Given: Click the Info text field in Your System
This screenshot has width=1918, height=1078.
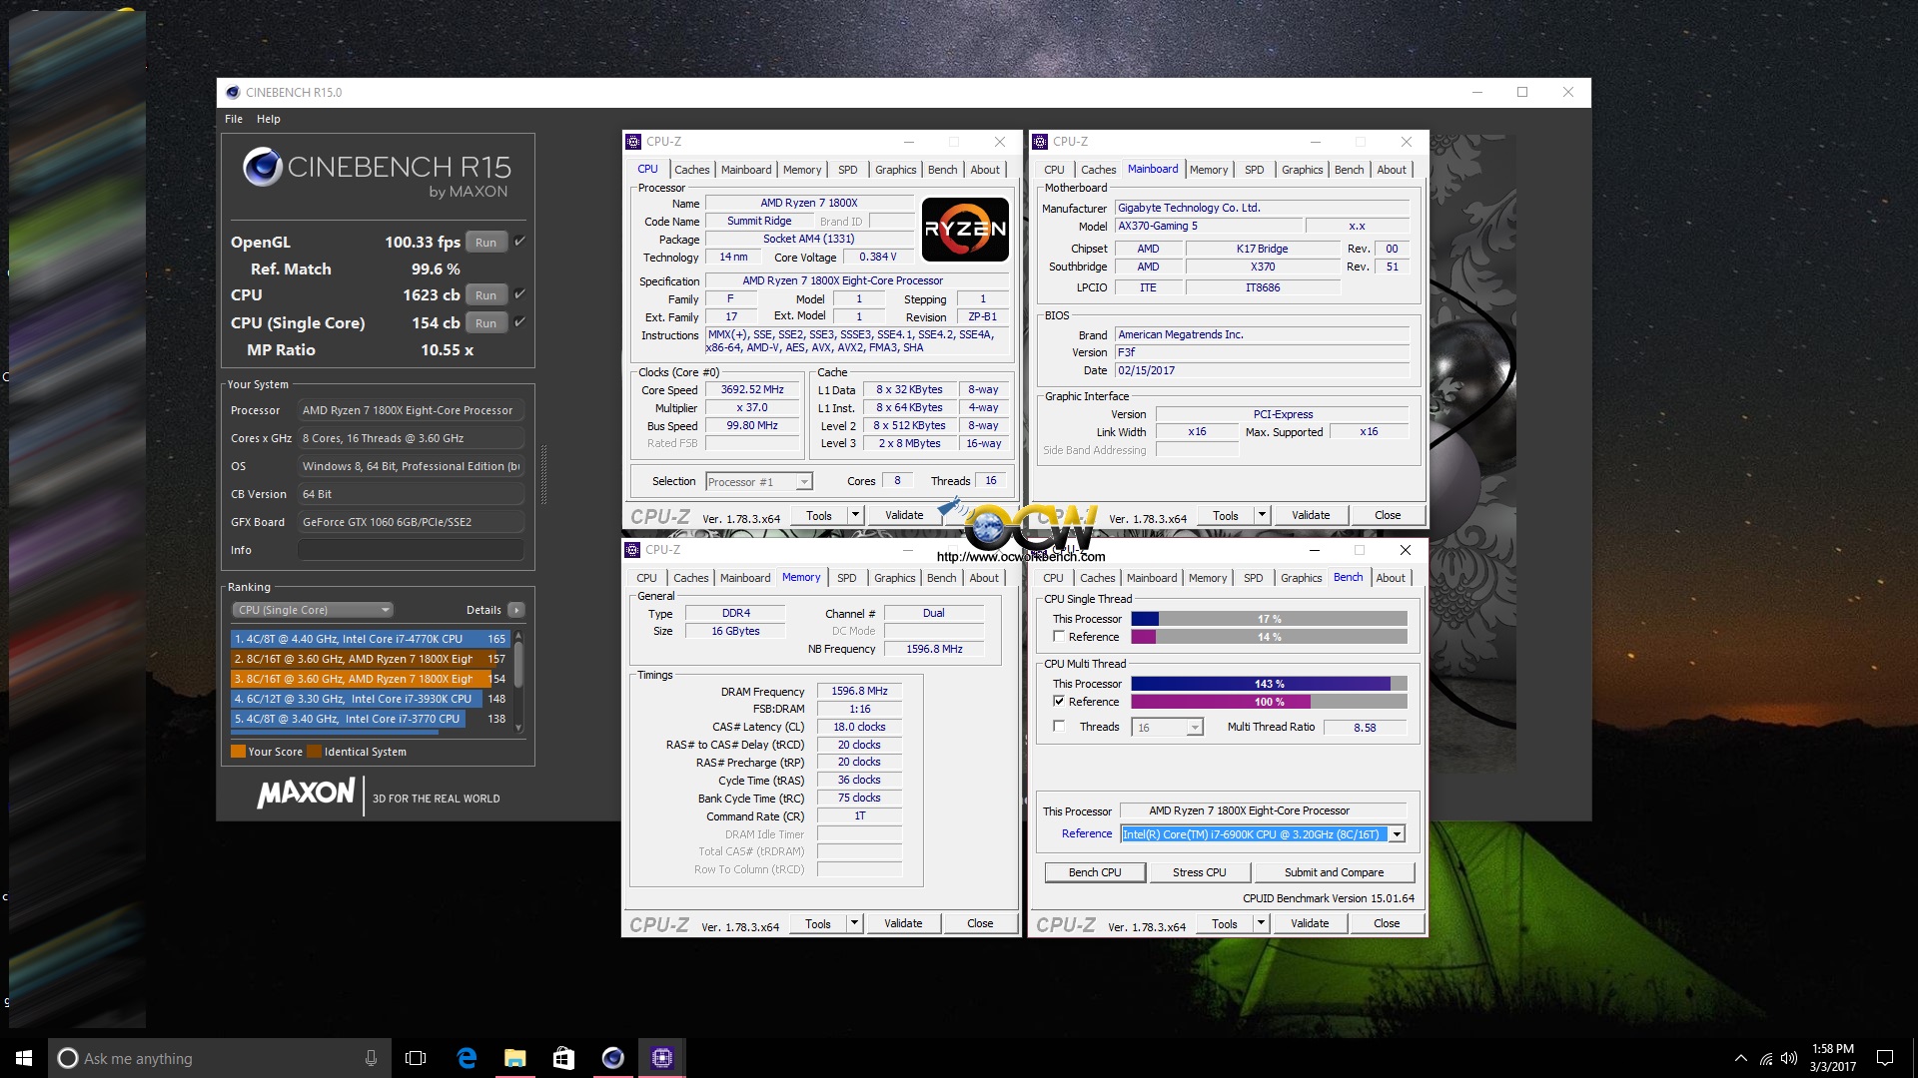Looking at the screenshot, I should coord(411,550).
